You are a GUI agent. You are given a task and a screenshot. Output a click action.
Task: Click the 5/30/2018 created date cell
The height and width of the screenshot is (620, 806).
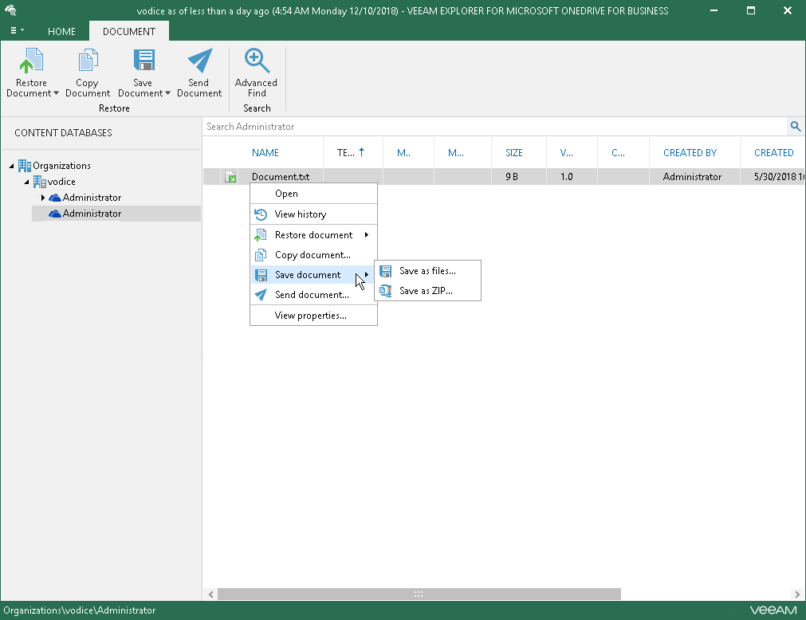pyautogui.click(x=778, y=177)
